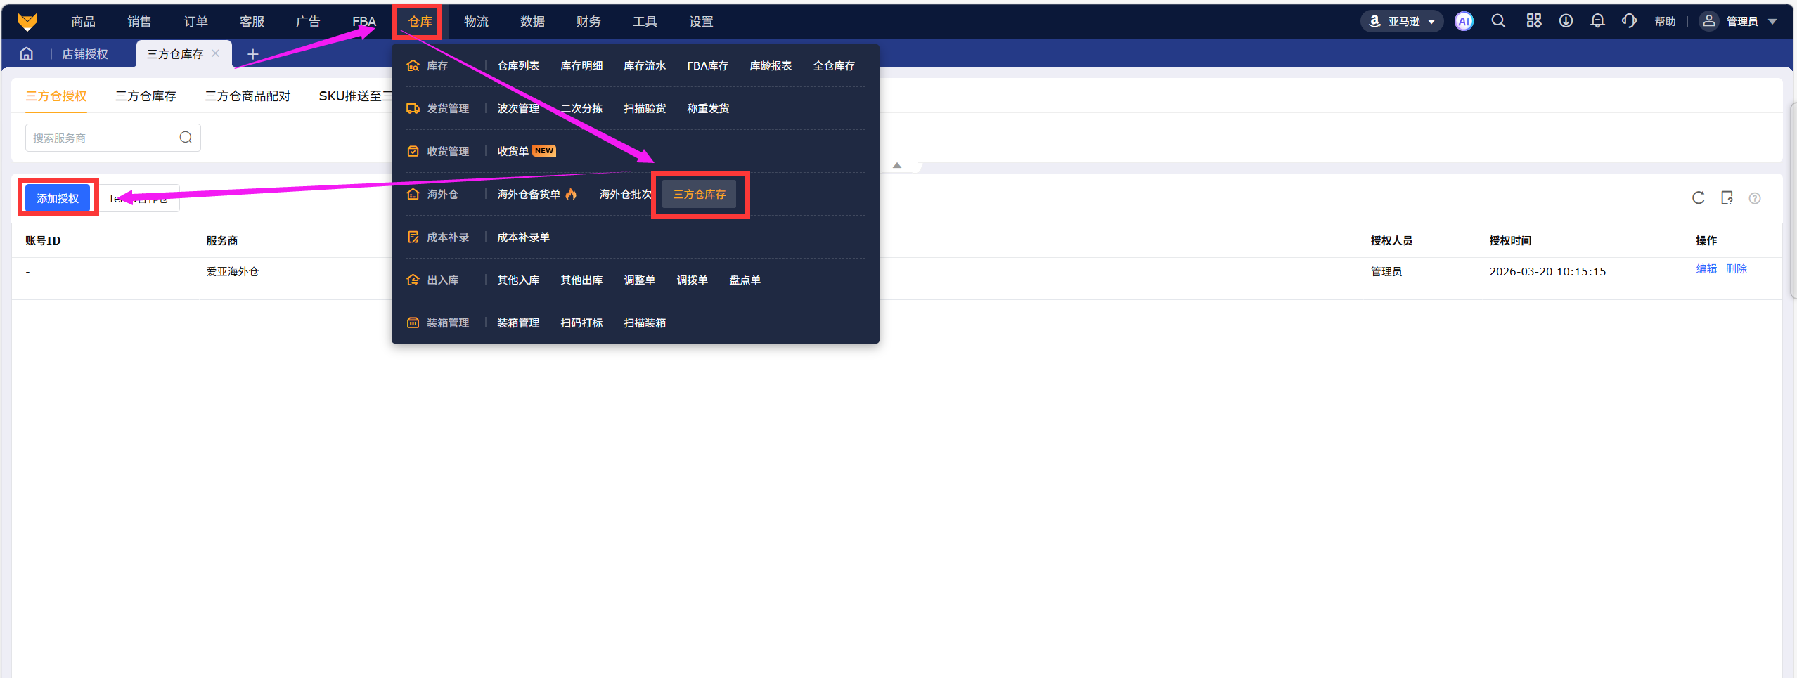Open the 亚马逊 platform dropdown
Image resolution: width=1797 pixels, height=678 pixels.
point(1403,22)
